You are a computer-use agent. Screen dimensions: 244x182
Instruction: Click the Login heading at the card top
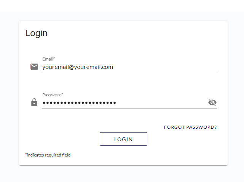click(36, 33)
